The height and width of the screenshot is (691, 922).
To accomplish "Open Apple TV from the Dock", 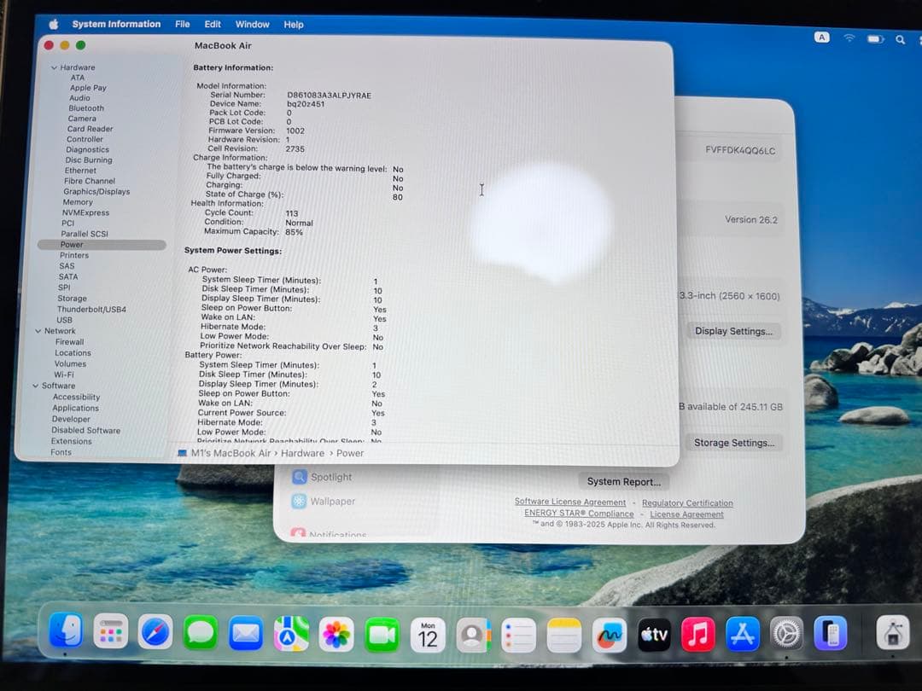I will pyautogui.click(x=653, y=633).
